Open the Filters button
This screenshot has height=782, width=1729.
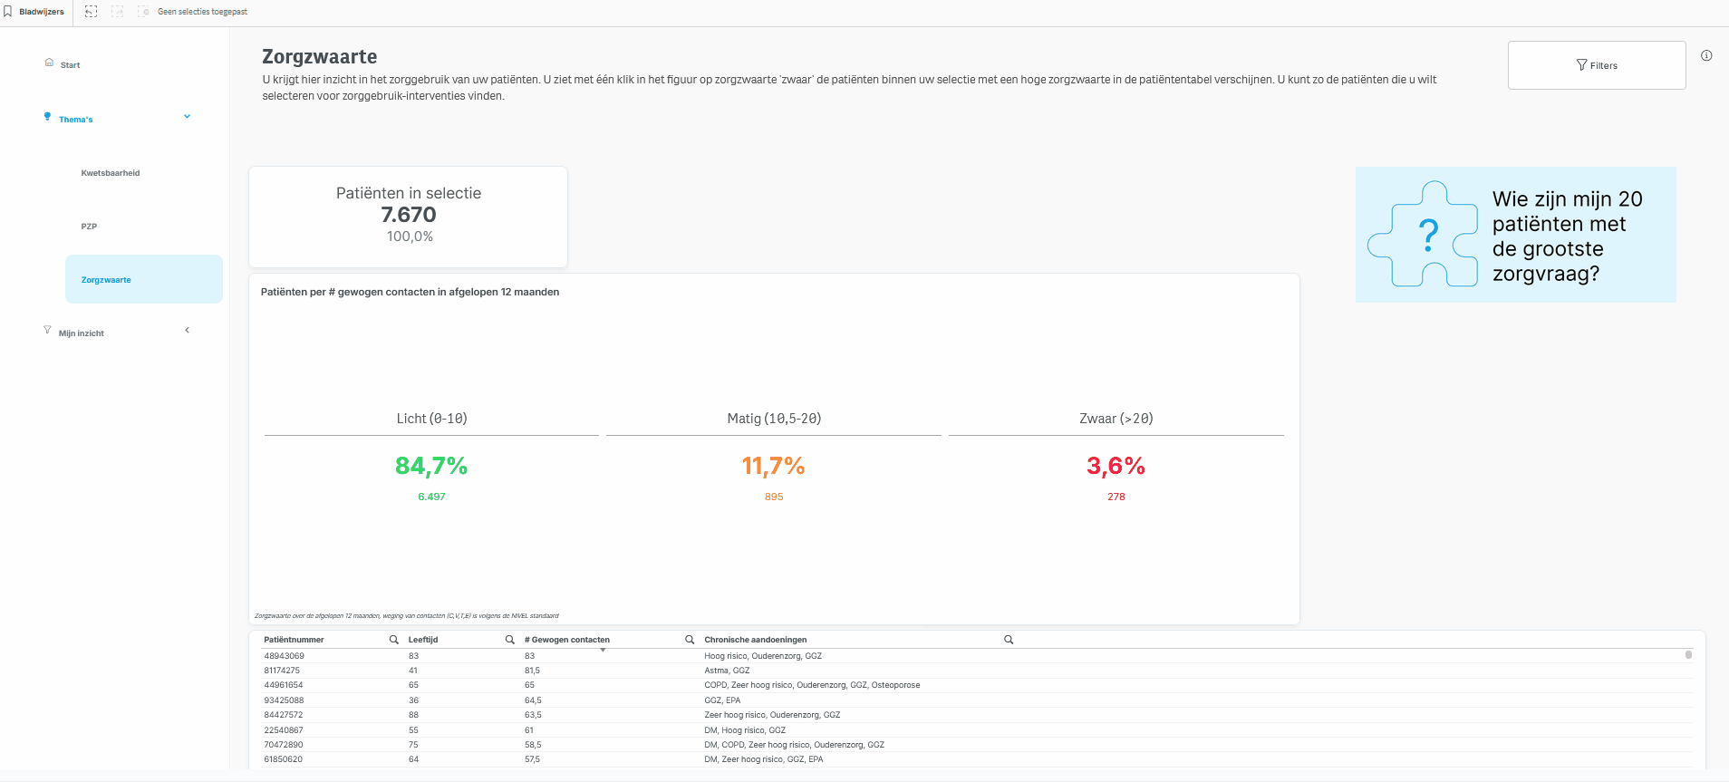pos(1597,65)
